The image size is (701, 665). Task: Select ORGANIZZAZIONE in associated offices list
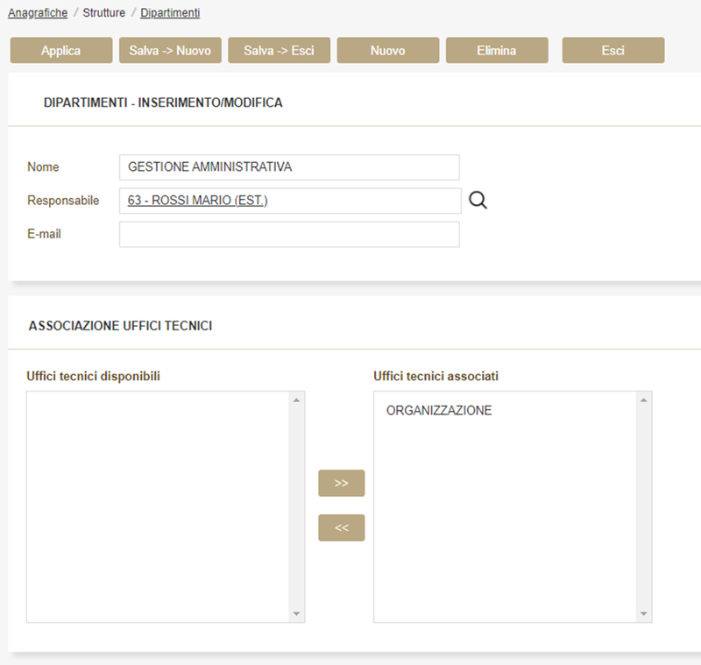(439, 411)
